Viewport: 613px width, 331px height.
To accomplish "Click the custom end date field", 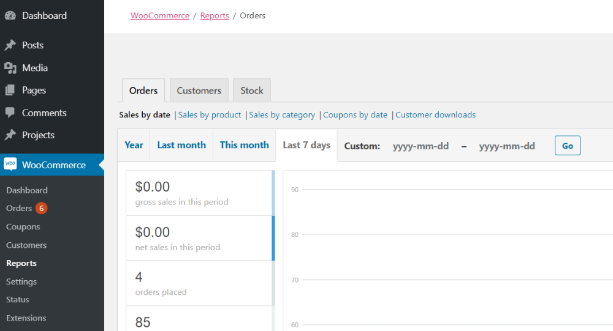I will 507,146.
